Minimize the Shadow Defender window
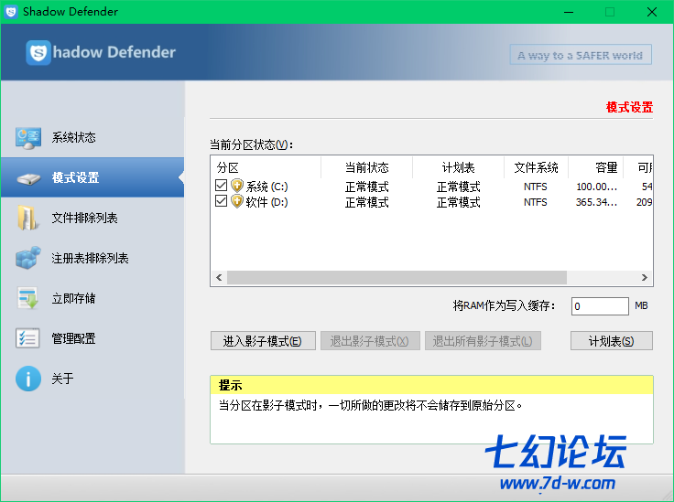674x502 pixels. [x=569, y=12]
